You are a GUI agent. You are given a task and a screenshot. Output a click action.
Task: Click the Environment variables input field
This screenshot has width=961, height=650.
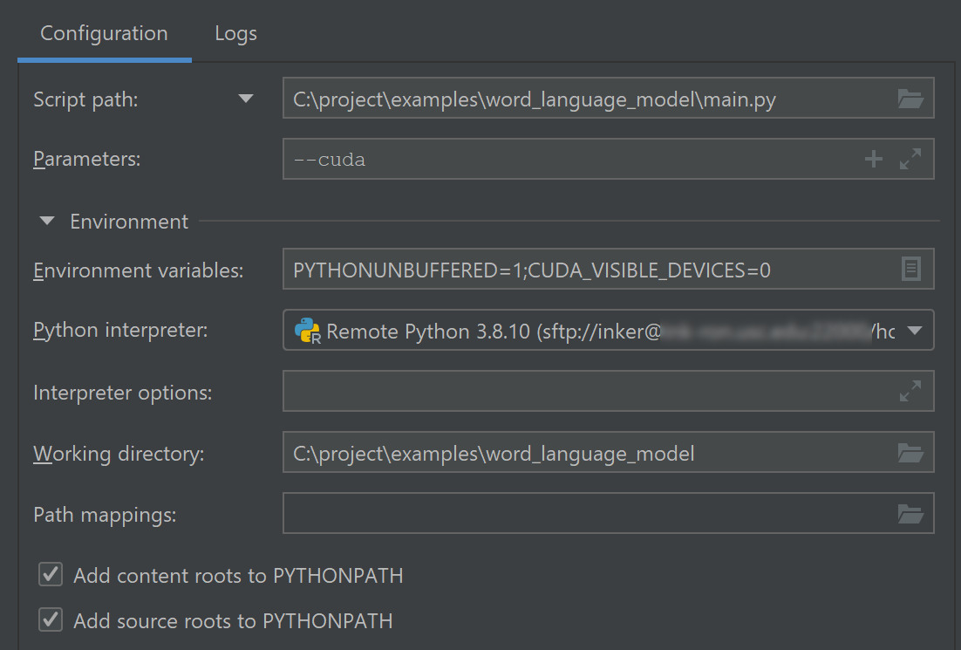[x=608, y=270]
